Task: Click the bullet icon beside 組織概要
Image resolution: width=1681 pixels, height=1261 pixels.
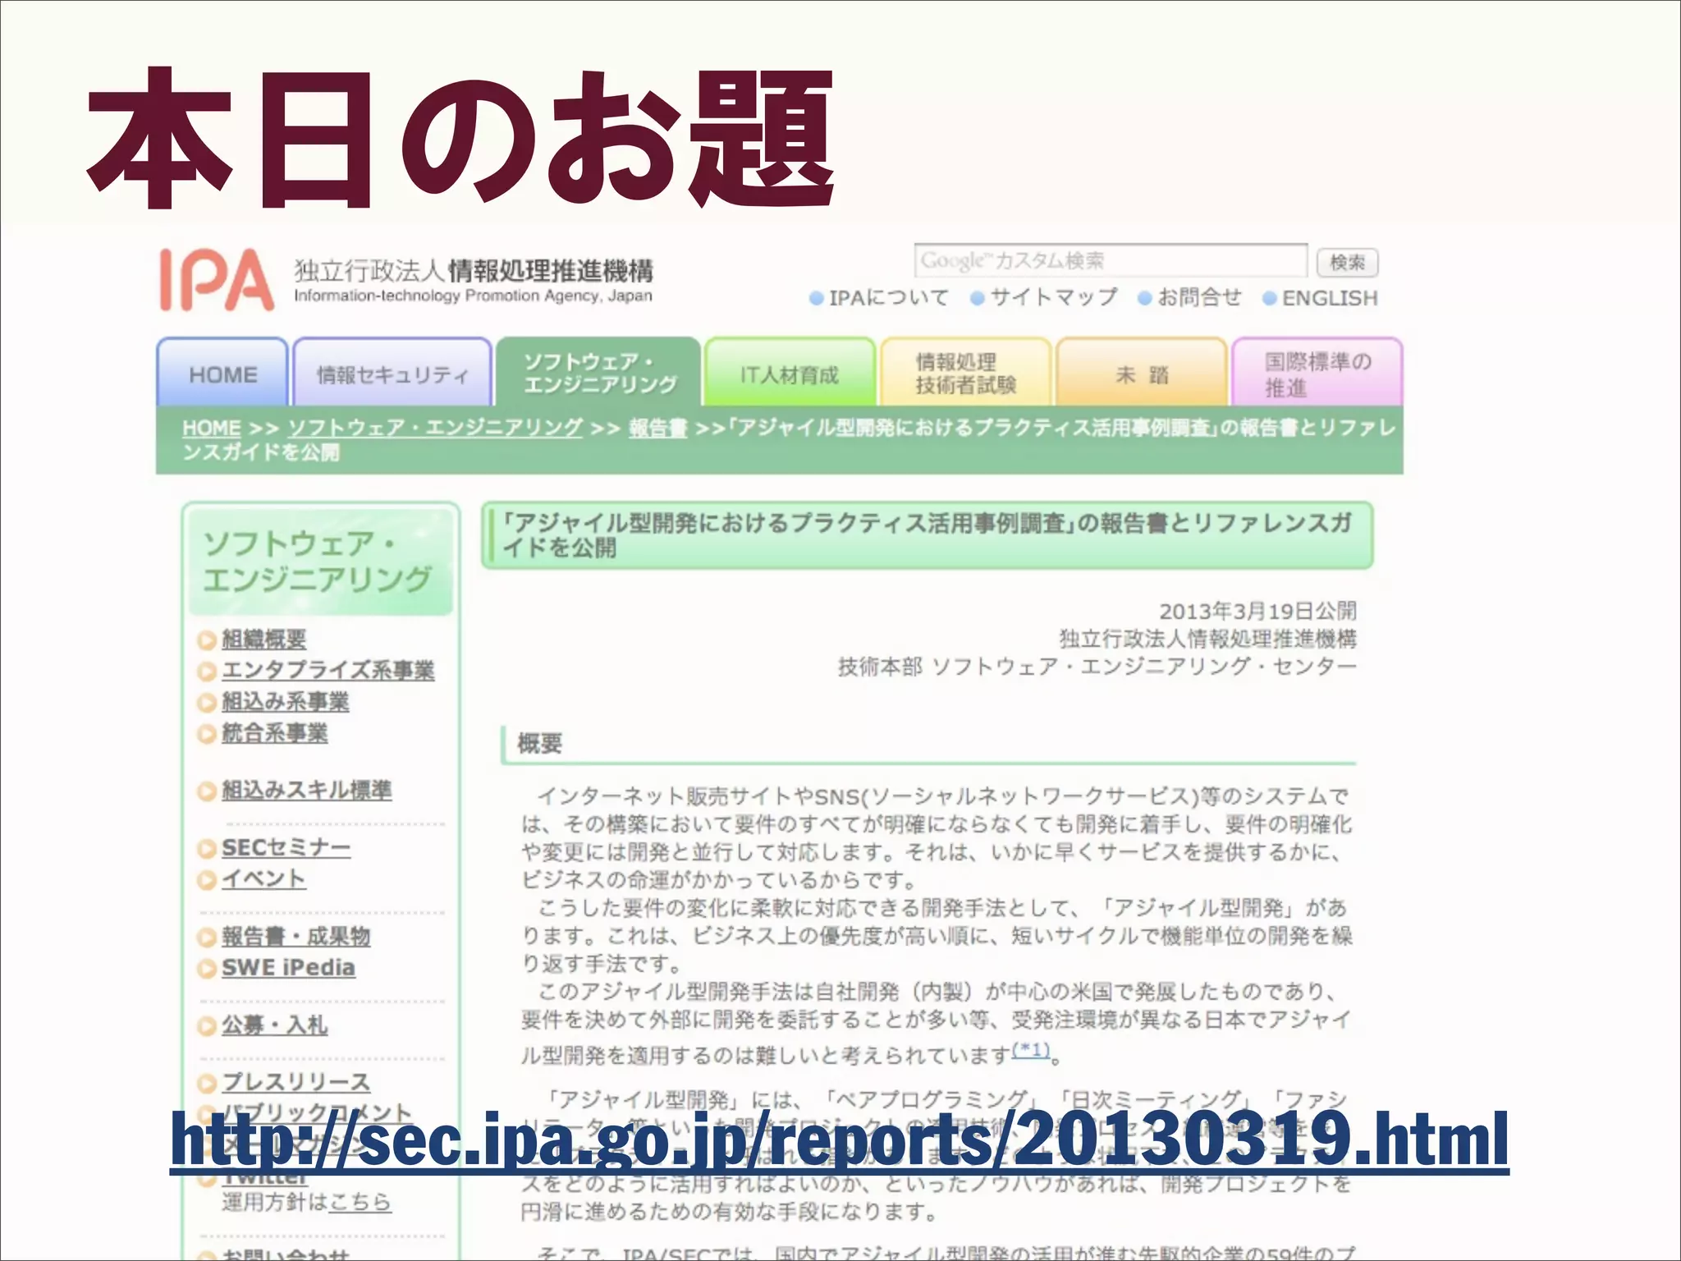Action: click(x=207, y=640)
